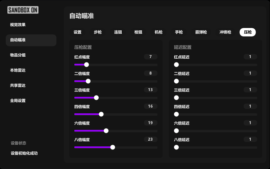The height and width of the screenshot is (169, 270).
Task: Switch to the 连狙 tab
Action: (118, 32)
